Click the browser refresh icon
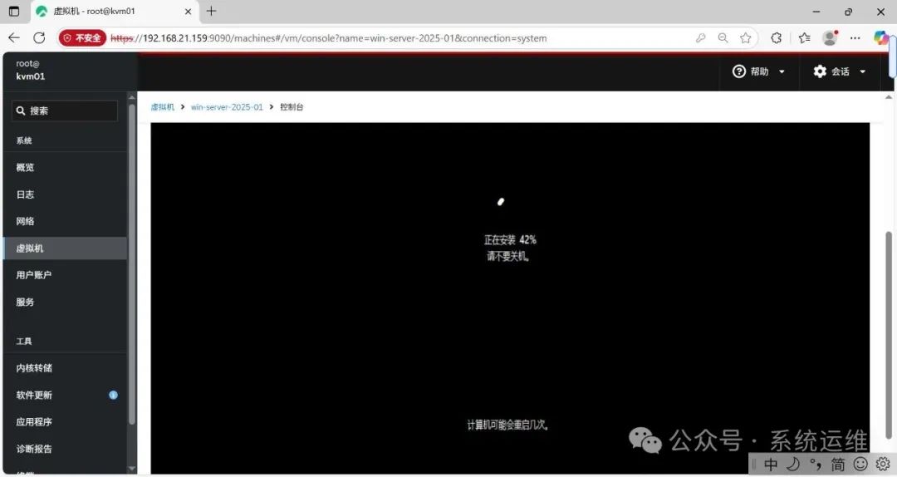 click(x=39, y=37)
